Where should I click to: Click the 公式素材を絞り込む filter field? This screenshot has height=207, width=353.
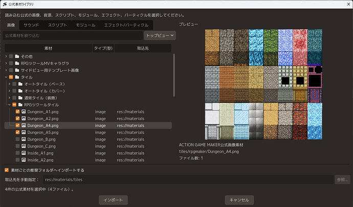(x=73, y=35)
